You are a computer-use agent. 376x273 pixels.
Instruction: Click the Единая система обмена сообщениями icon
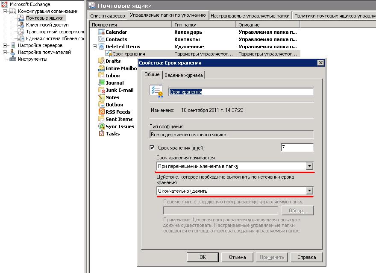point(21,38)
